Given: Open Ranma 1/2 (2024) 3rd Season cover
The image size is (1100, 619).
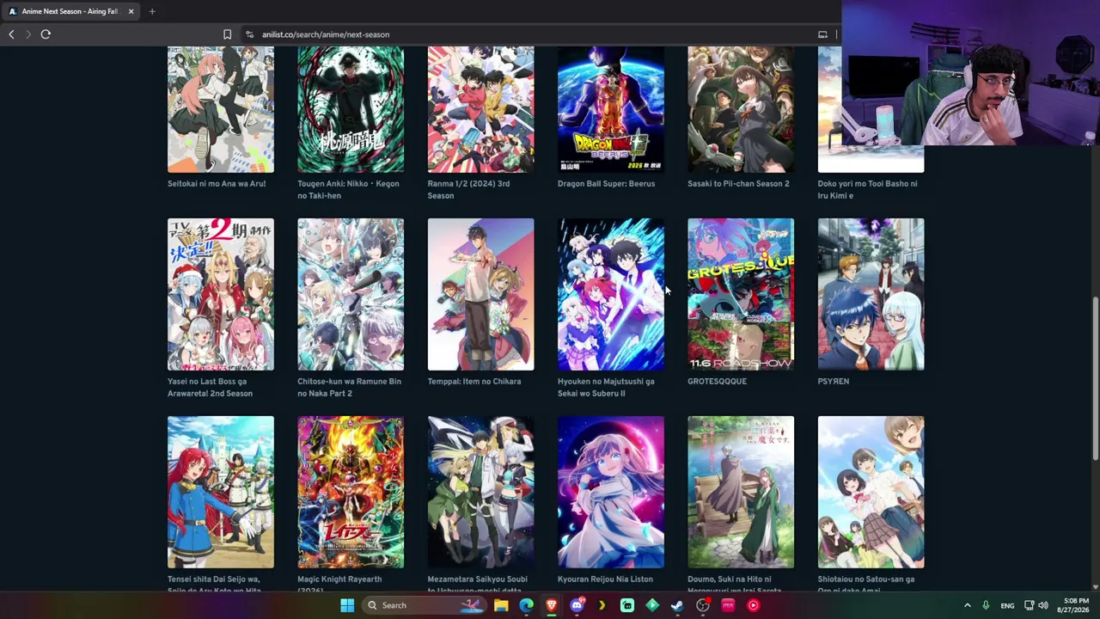Looking at the screenshot, I should [480, 110].
